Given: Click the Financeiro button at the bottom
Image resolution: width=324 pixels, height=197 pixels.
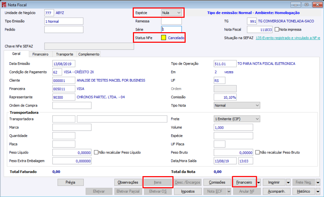Looking at the screenshot, I should coord(244,182).
